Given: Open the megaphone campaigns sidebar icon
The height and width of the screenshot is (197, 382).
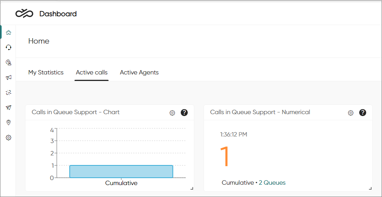Looking at the screenshot, I should pyautogui.click(x=8, y=77).
